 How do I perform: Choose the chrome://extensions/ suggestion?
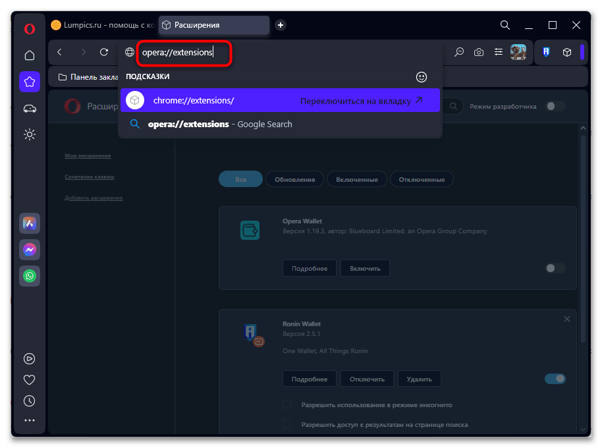(281, 101)
